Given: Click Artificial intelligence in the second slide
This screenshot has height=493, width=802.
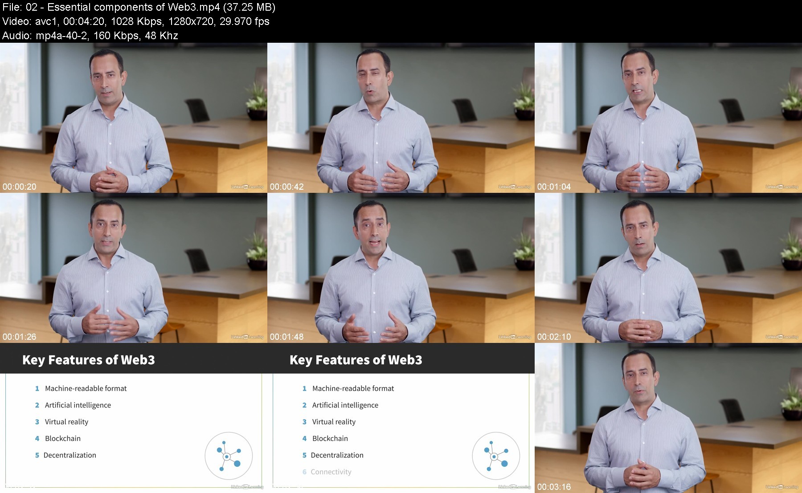Looking at the screenshot, I should [345, 405].
